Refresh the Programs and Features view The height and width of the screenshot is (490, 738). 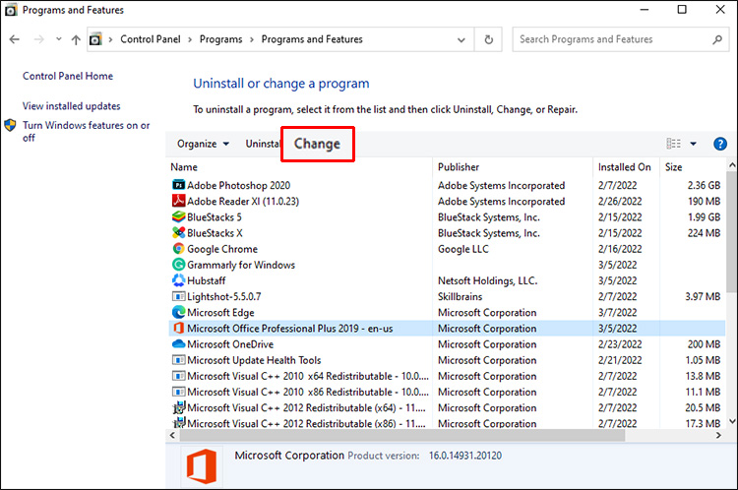pyautogui.click(x=489, y=39)
